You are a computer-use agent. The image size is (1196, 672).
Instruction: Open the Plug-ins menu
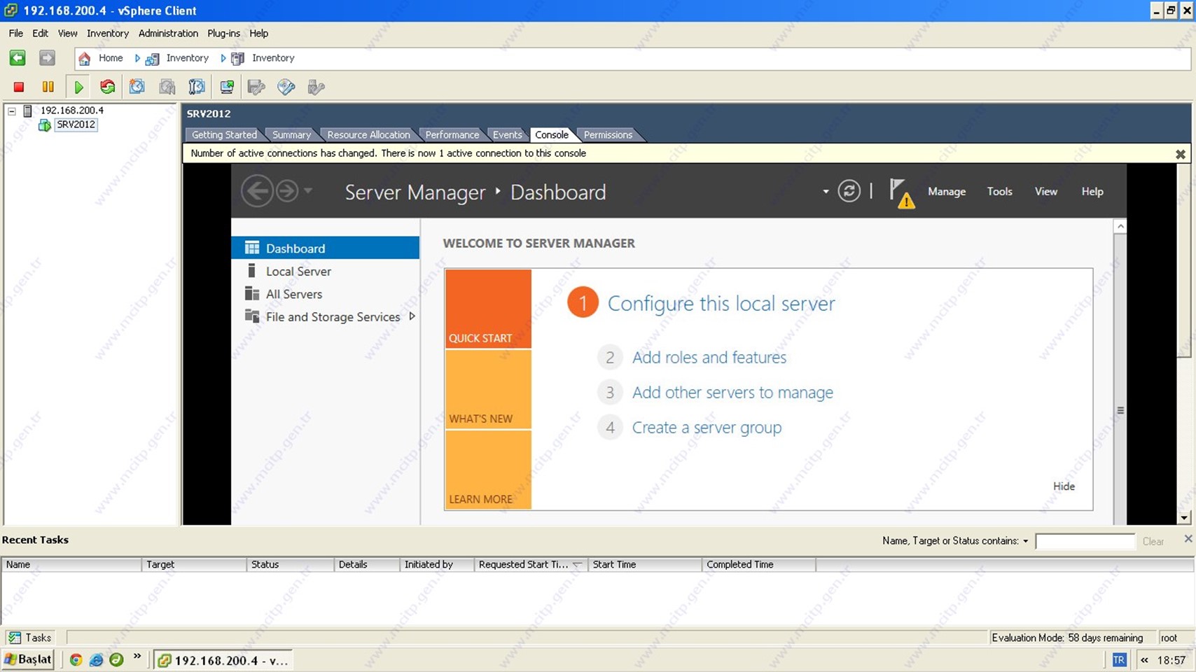point(223,33)
